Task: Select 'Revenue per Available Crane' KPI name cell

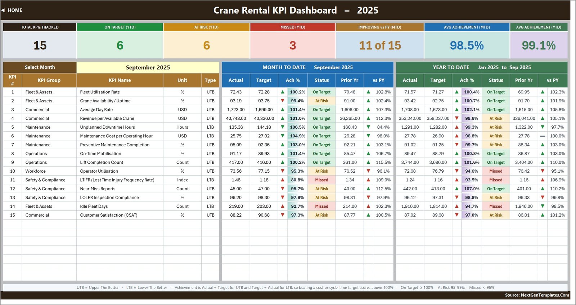Action: coord(120,118)
